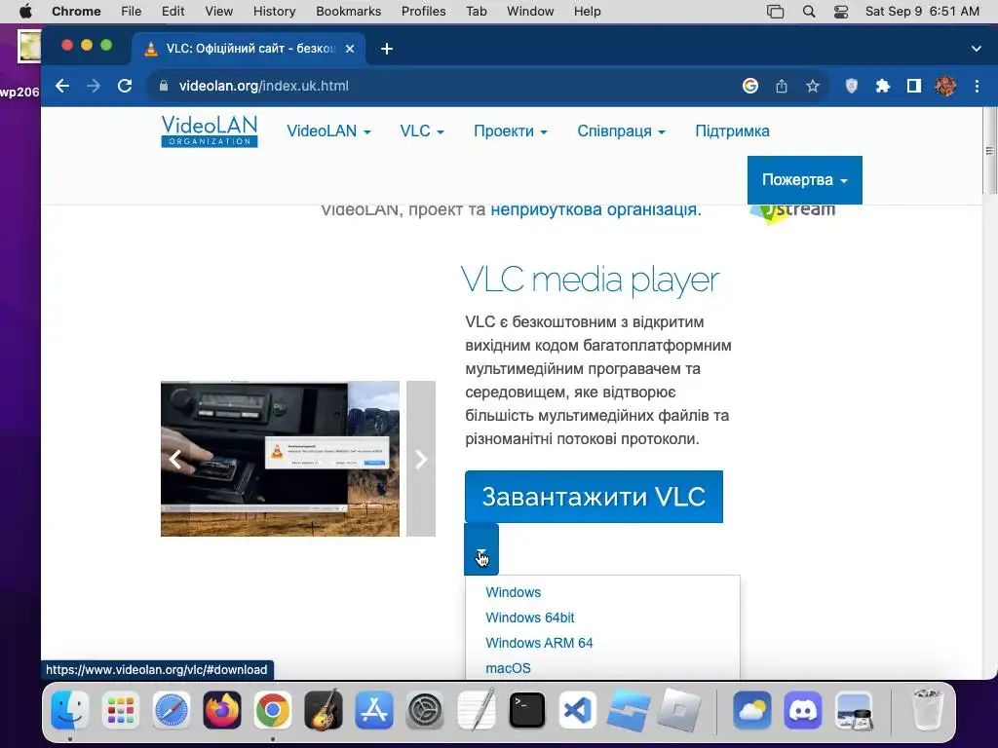Open the Bookmarks menu
998x748 pixels.
click(348, 11)
